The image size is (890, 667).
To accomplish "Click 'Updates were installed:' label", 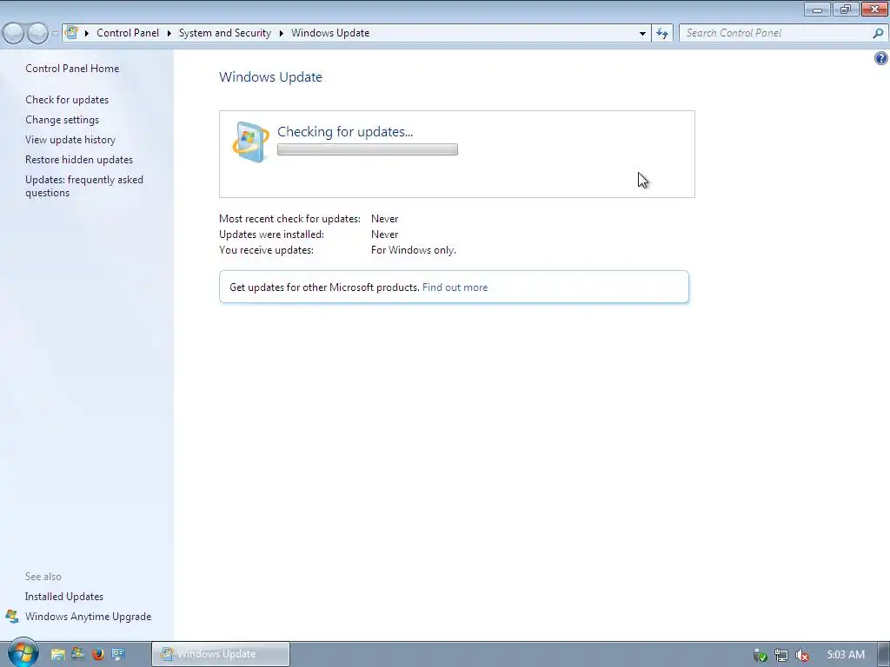I will [x=271, y=234].
